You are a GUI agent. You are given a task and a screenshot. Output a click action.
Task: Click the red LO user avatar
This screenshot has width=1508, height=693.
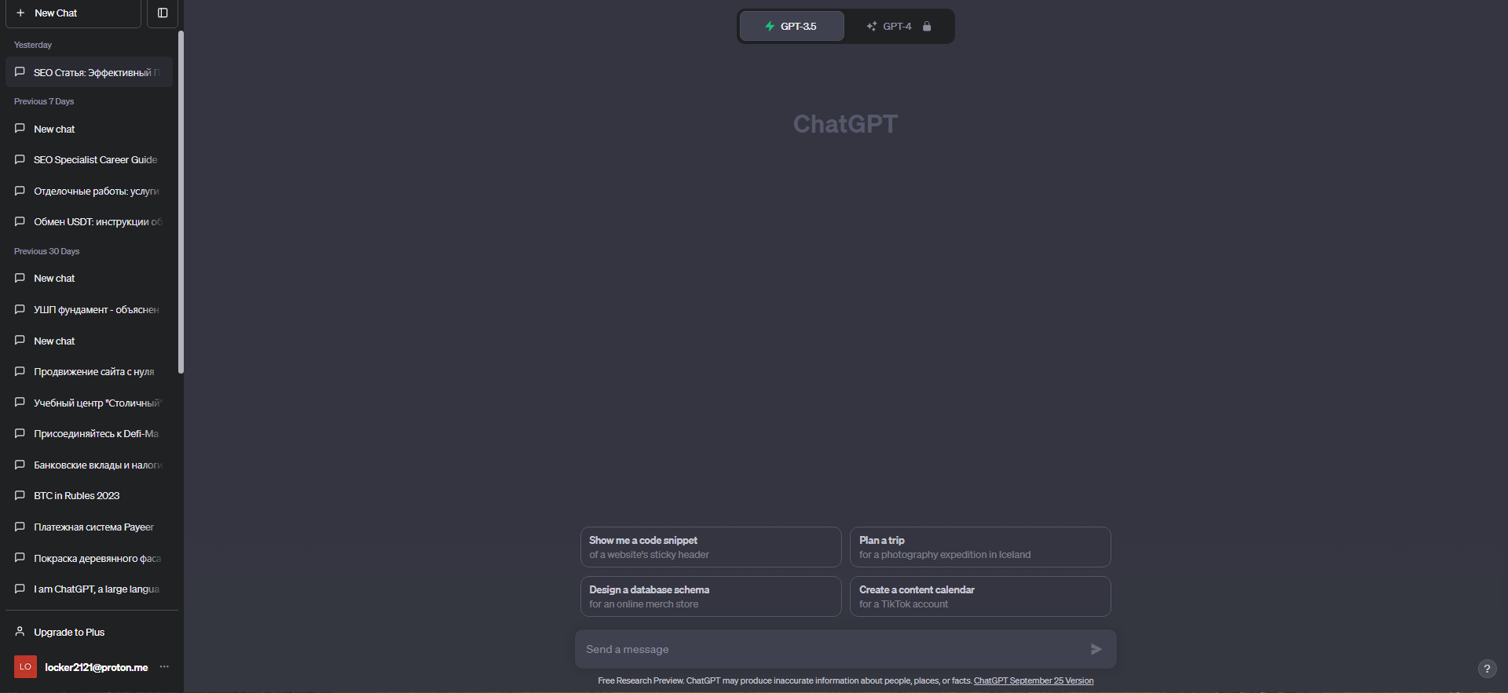[25, 667]
